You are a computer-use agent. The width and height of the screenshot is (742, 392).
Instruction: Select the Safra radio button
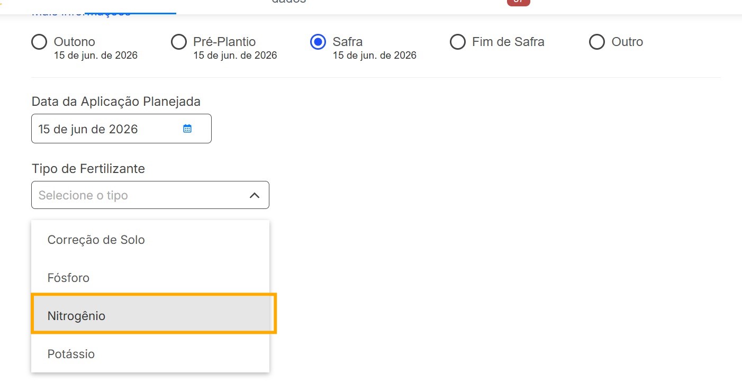pos(318,42)
